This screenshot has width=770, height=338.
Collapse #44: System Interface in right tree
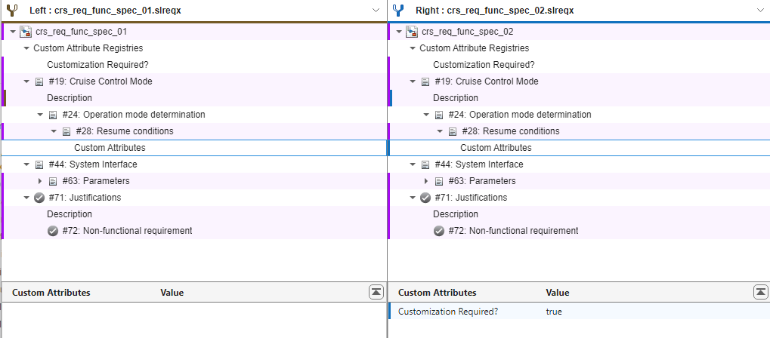point(412,164)
